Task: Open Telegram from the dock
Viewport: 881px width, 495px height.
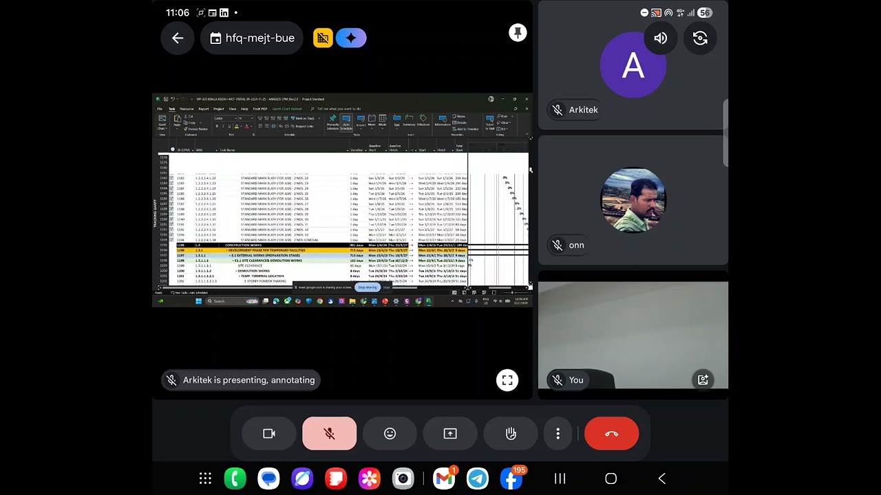Action: coord(478,478)
